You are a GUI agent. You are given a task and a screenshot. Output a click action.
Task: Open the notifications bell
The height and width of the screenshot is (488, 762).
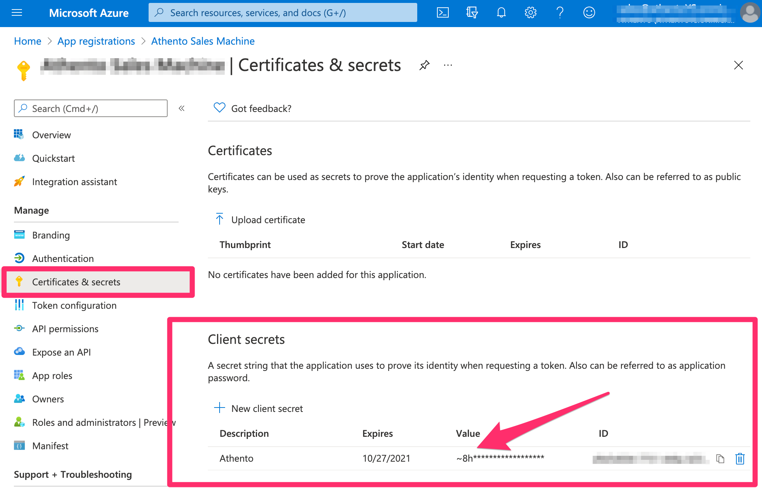click(x=501, y=13)
